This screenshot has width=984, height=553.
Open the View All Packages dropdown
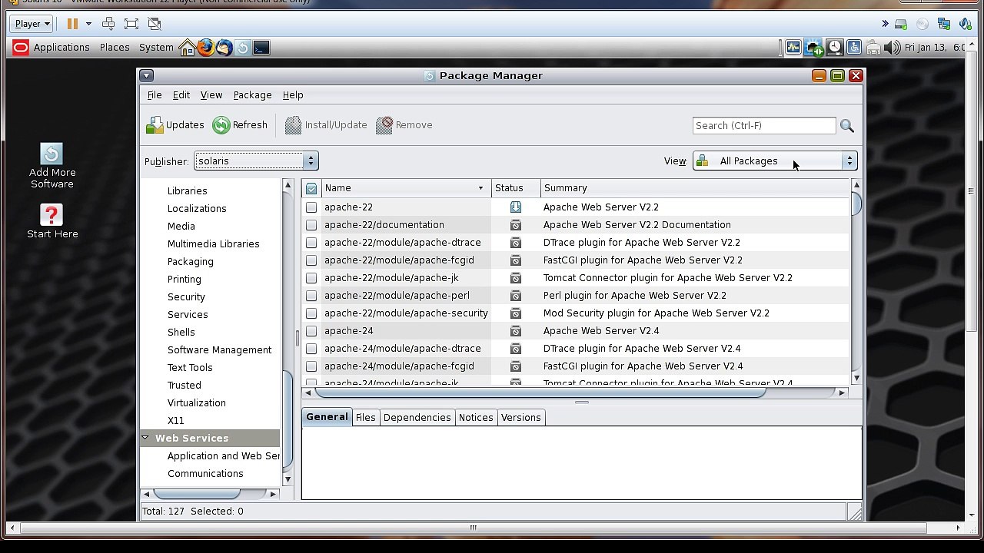(776, 161)
